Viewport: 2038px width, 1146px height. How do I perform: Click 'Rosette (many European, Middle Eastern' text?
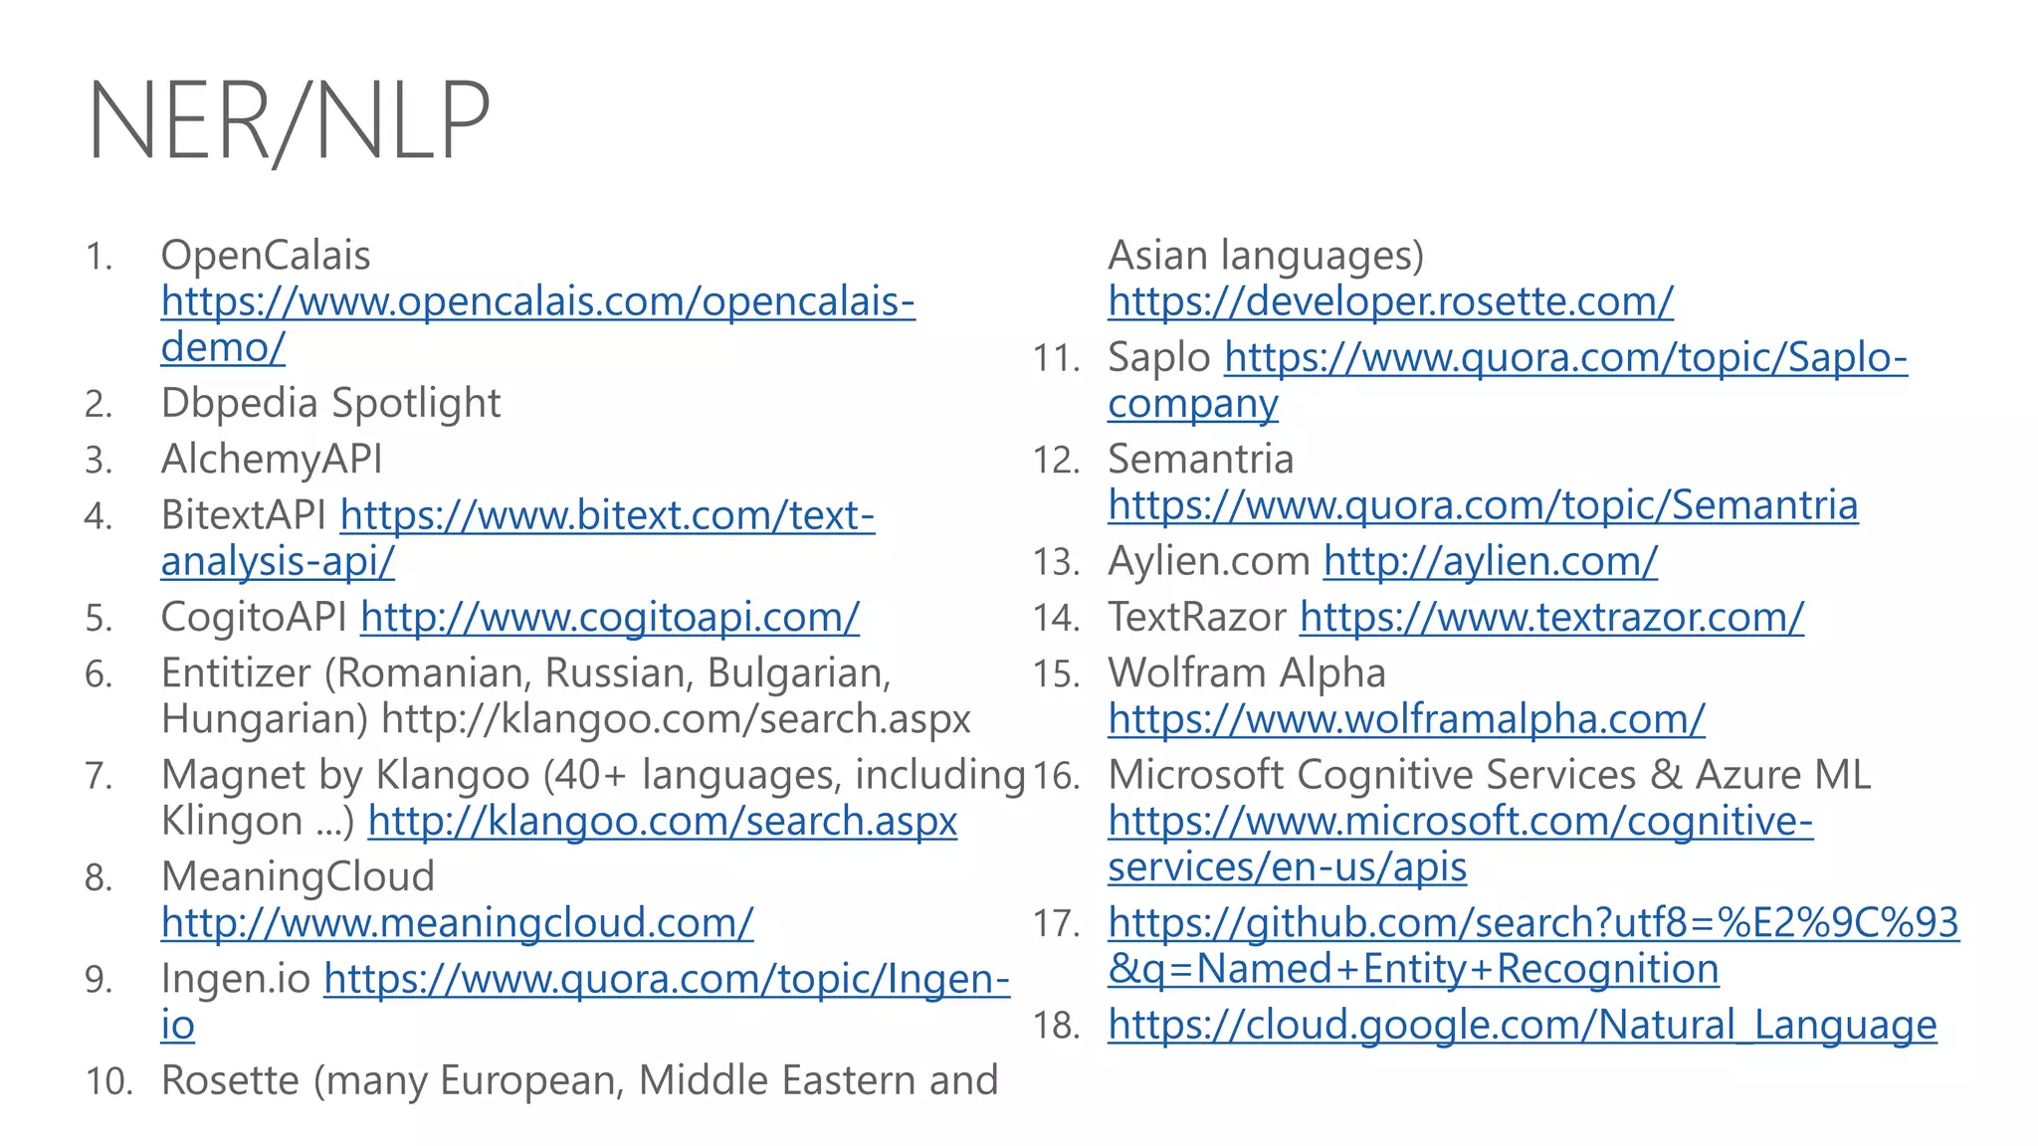pos(579,1081)
